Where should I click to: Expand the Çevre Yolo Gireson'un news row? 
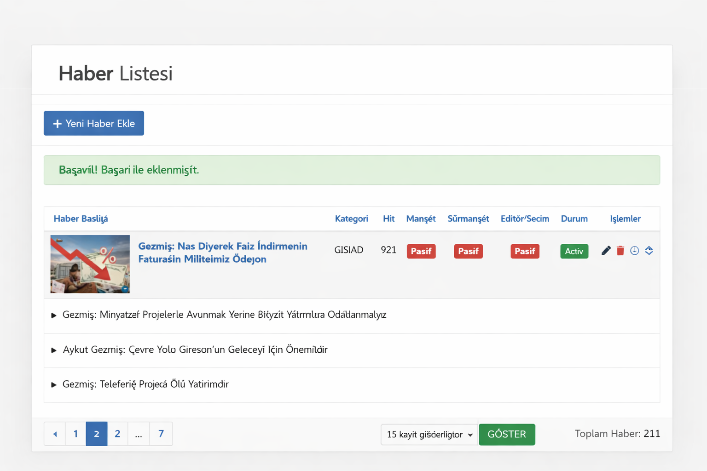click(54, 350)
